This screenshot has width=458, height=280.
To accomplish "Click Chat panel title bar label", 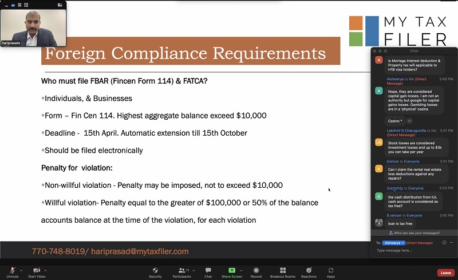I will point(414,51).
